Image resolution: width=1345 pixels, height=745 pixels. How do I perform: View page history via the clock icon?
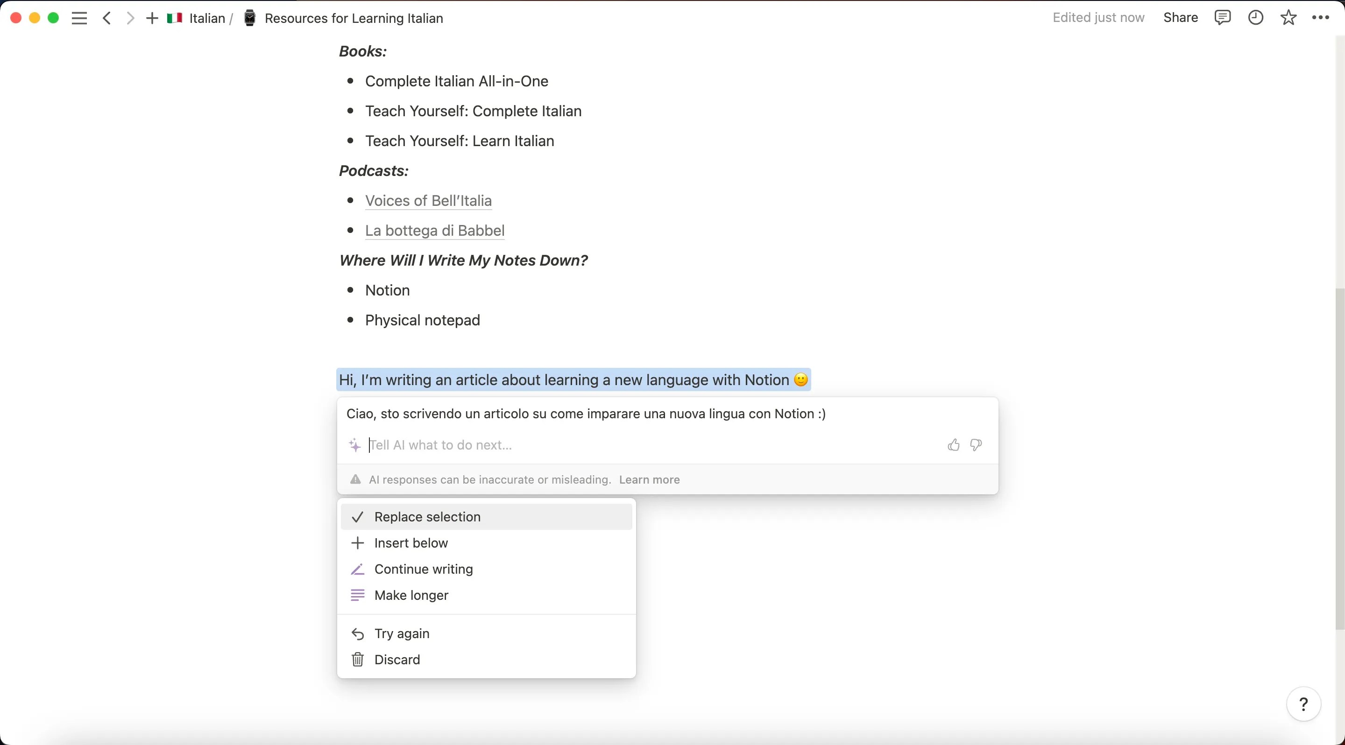coord(1255,17)
